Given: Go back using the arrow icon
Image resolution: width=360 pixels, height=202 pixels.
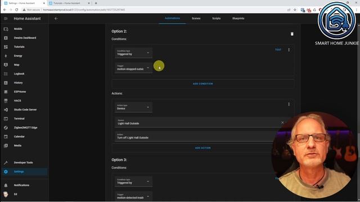Looking at the screenshot, I should pos(56,19).
